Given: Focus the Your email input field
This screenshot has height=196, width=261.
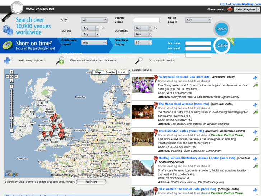Looking at the screenshot, I should 198,49.
